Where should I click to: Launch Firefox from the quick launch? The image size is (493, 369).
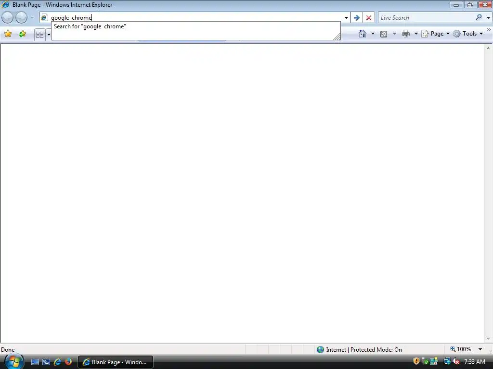pyautogui.click(x=68, y=362)
